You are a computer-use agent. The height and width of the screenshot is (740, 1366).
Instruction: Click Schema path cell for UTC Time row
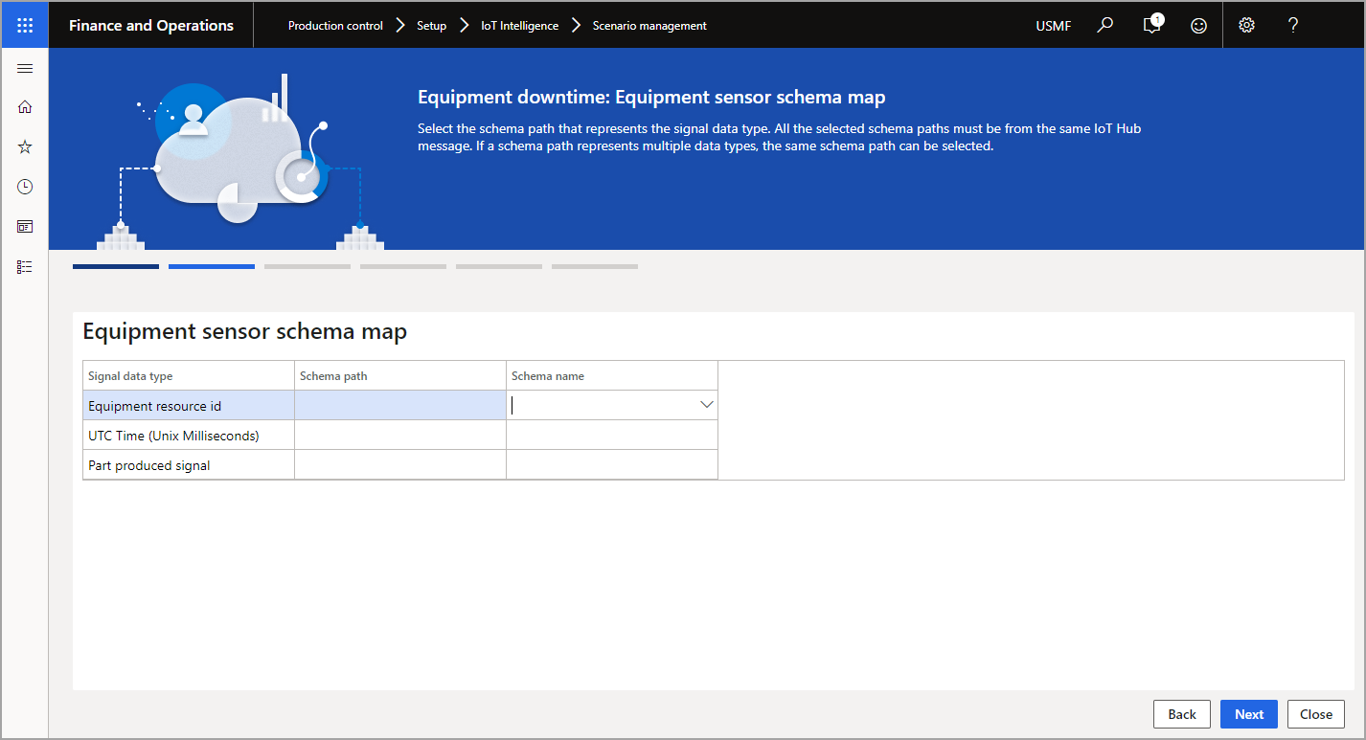pyautogui.click(x=399, y=435)
